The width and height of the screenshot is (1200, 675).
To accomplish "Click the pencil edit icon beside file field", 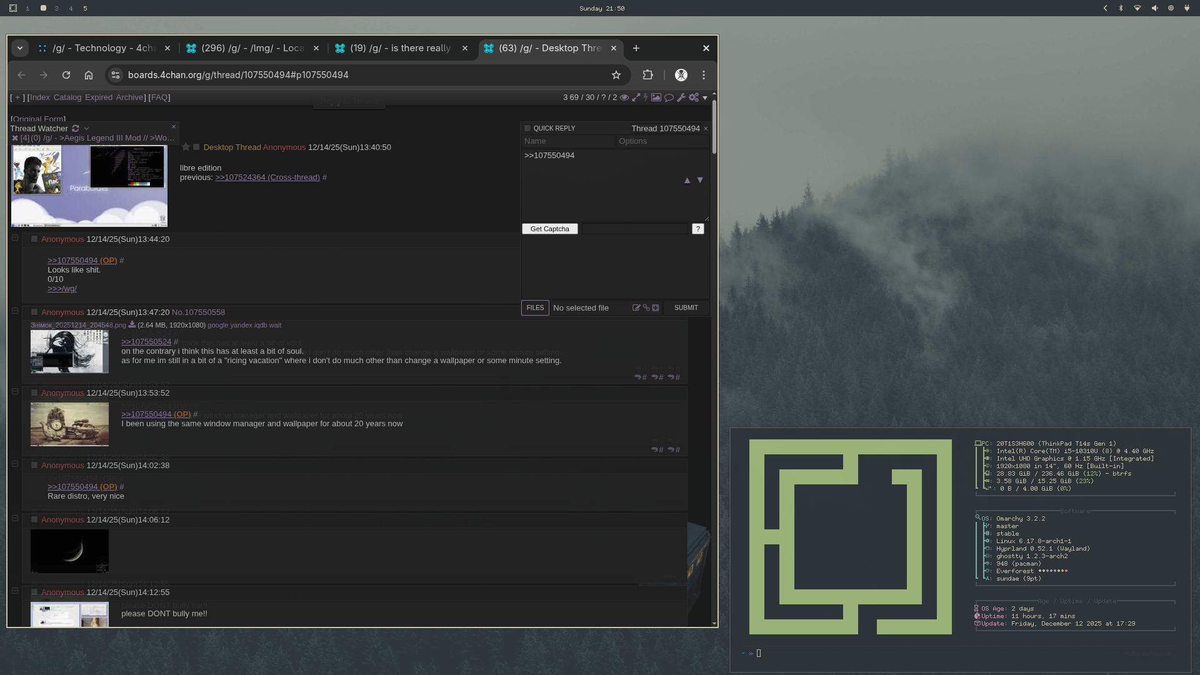I will (636, 307).
